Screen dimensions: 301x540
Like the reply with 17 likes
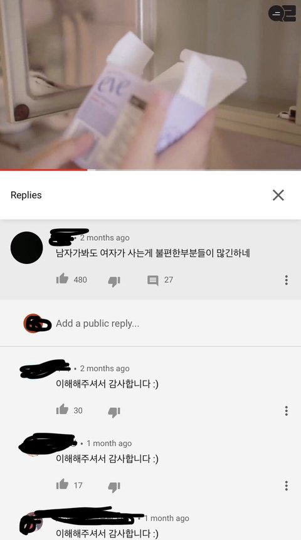(62, 484)
